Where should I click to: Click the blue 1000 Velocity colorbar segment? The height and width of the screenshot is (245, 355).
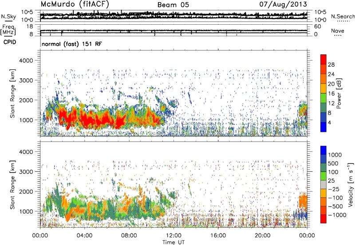323,150
